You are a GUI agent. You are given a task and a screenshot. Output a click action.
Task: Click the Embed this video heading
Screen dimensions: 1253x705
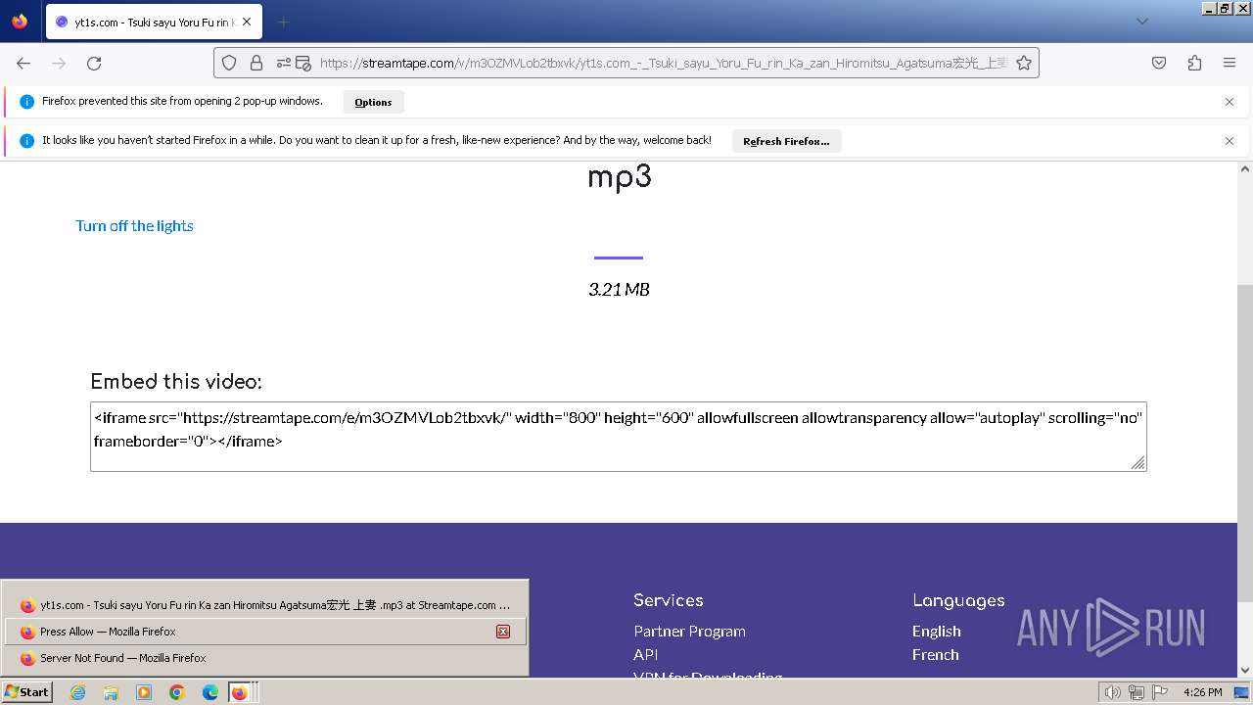click(x=176, y=382)
